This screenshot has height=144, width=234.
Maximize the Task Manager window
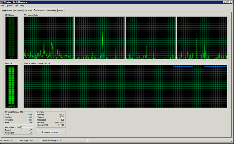227,2
